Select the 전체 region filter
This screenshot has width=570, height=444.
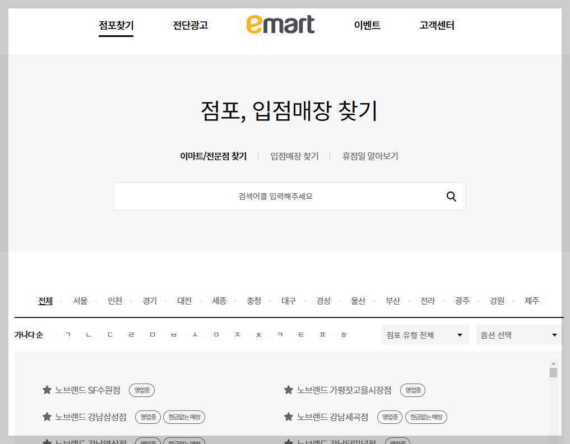coord(45,301)
